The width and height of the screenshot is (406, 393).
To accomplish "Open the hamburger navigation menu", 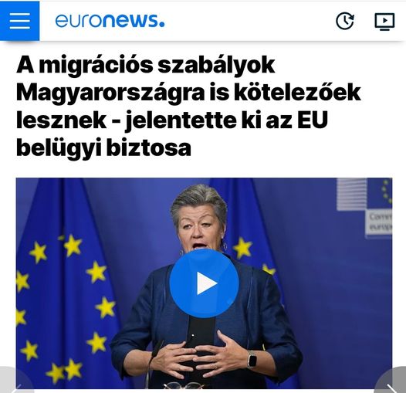I will tap(19, 21).
